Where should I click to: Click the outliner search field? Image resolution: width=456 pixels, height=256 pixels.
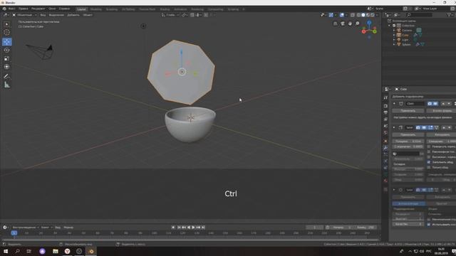point(420,15)
